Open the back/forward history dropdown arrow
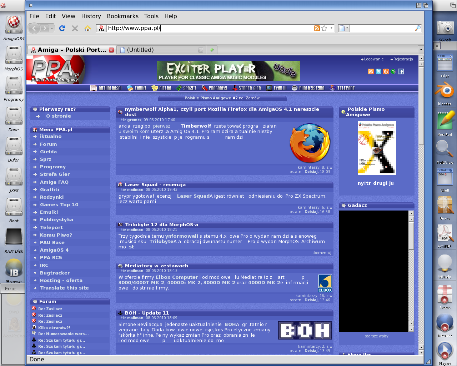The image size is (457, 366). click(x=52, y=28)
